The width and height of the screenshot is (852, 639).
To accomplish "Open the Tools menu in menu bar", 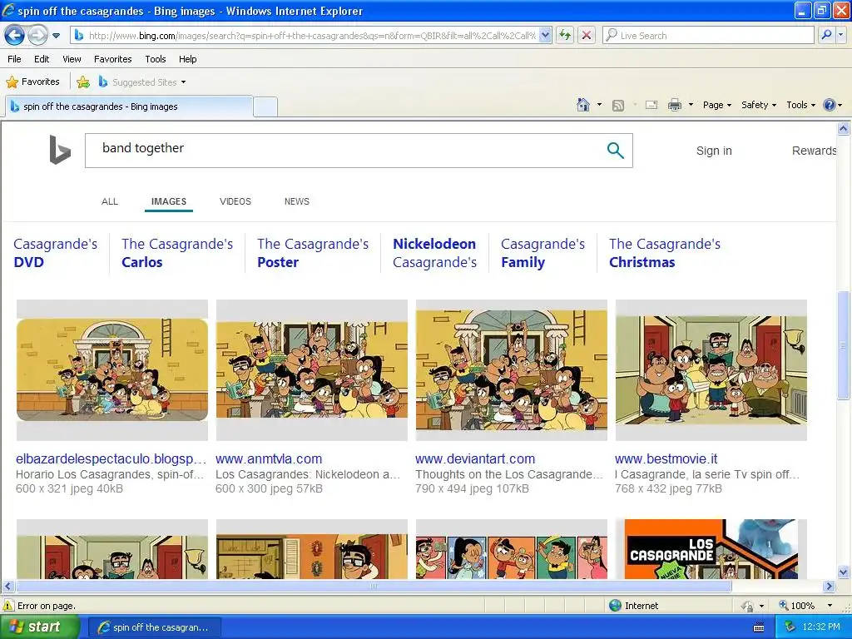I will click(x=156, y=59).
